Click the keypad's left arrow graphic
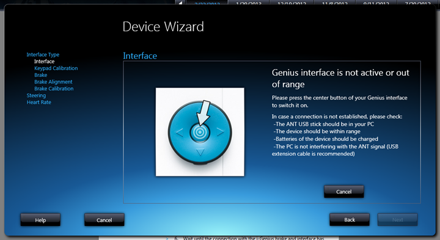440x240 pixels. [x=180, y=132]
